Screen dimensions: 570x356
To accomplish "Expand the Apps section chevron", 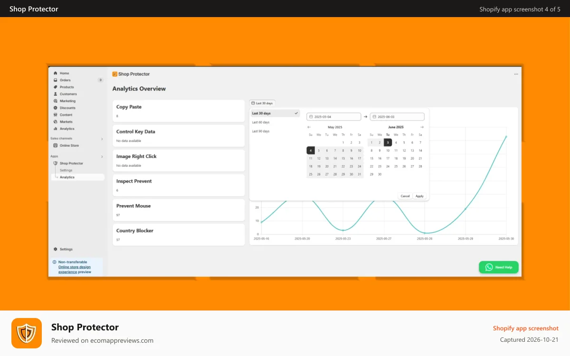I will pos(102,156).
